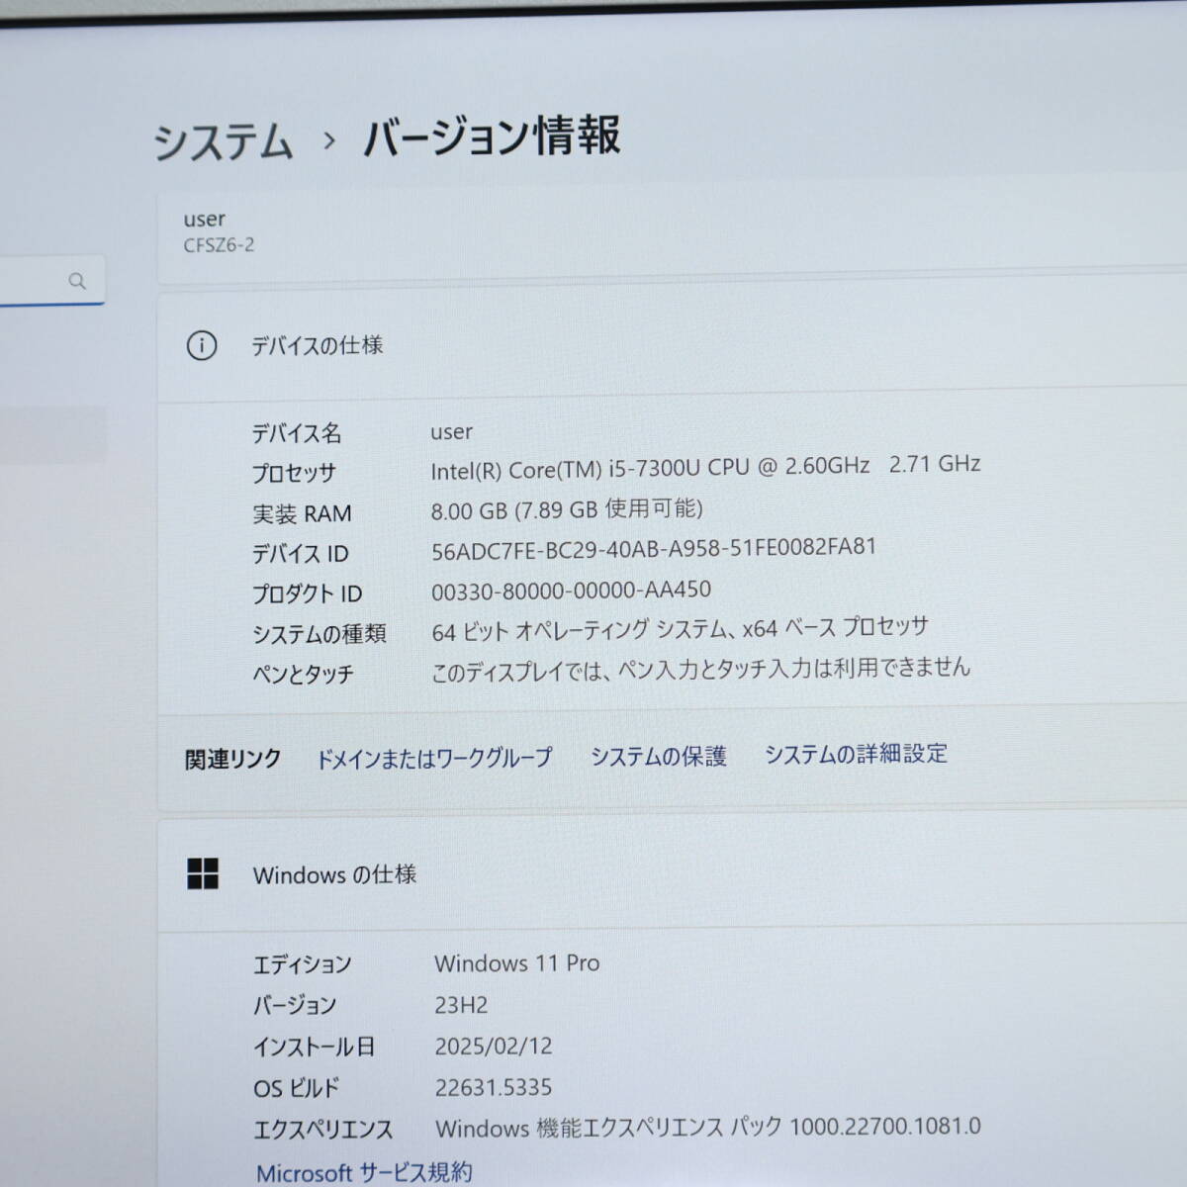Click inside the settings search field

coord(51,281)
